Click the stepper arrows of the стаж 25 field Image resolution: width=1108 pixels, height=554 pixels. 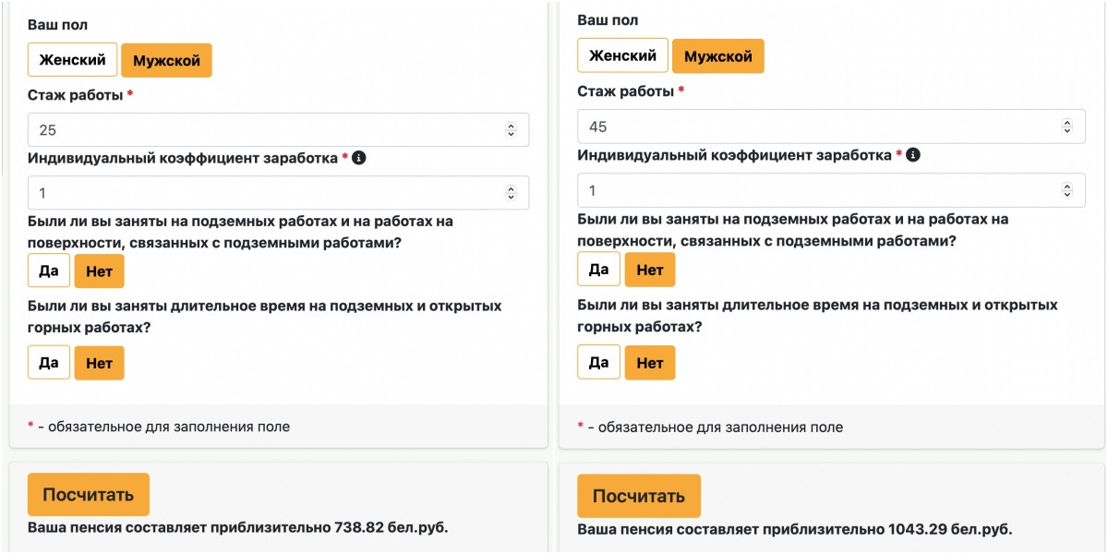point(512,130)
